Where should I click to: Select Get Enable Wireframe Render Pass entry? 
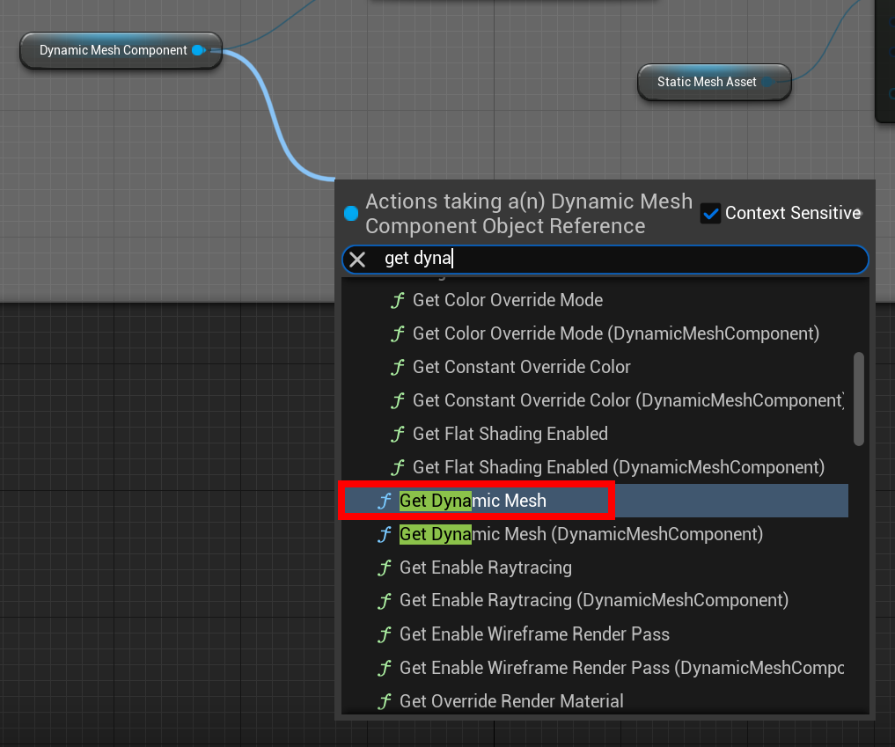596,634
